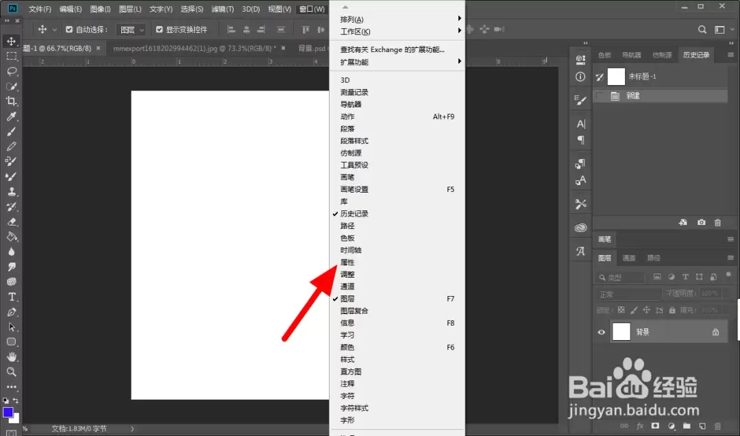Select the Paint Bucket tool
Screen dimensions: 740x436
[12, 237]
